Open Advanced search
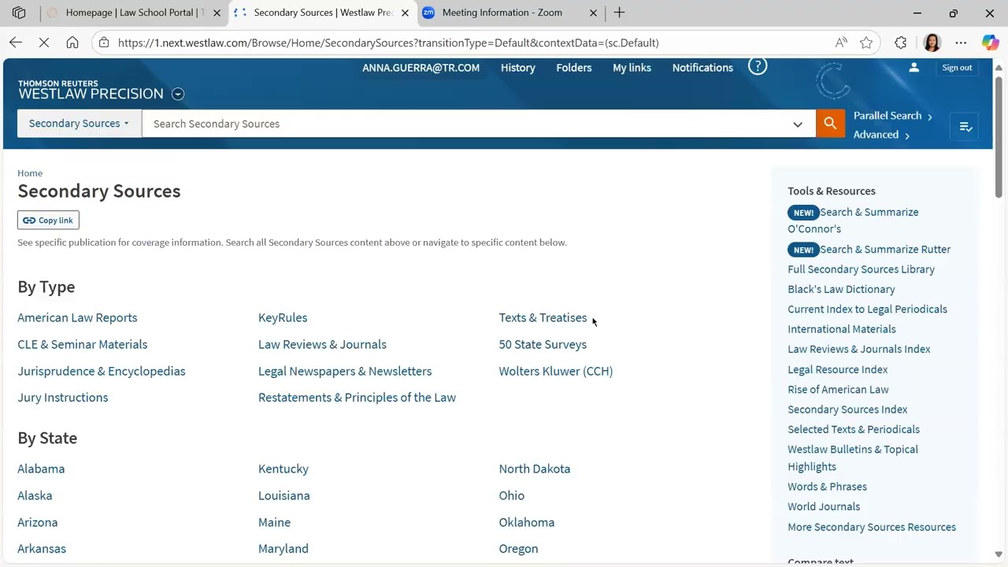 tap(881, 135)
